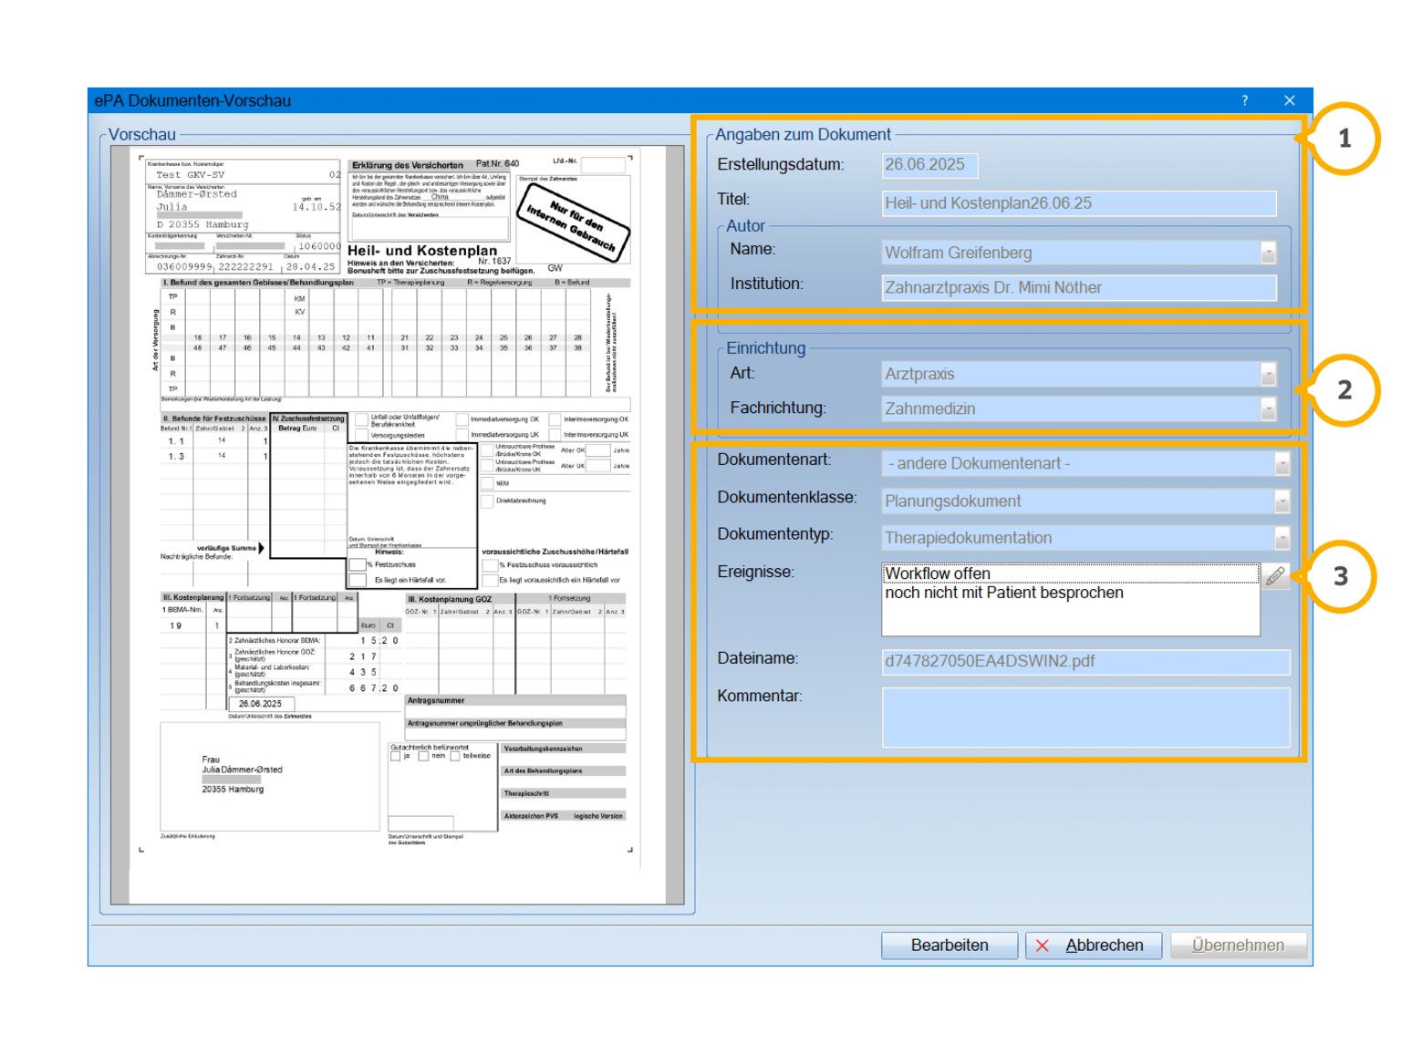
Task: Click the Erstellungsdatum field
Action: click(929, 165)
